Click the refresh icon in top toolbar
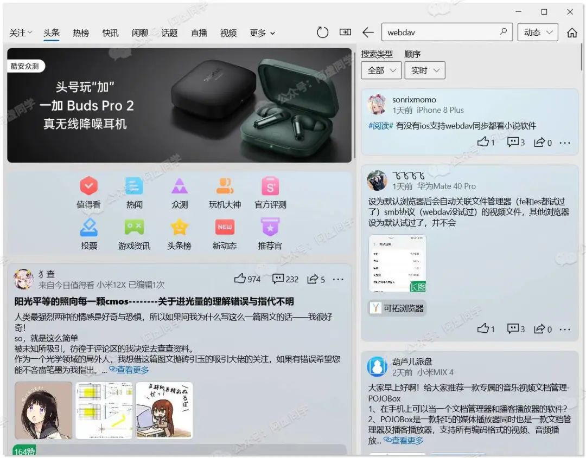The image size is (586, 458). (x=322, y=33)
